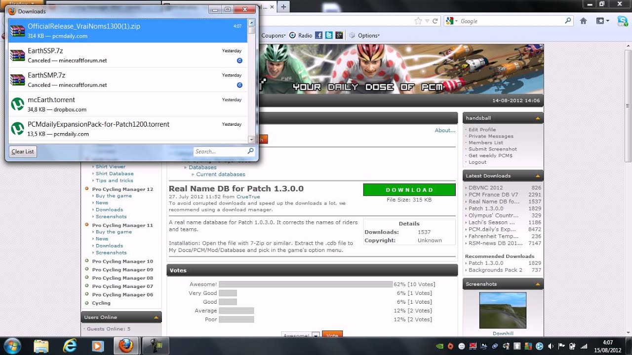Click the Twitter toolbar icon

(329, 35)
